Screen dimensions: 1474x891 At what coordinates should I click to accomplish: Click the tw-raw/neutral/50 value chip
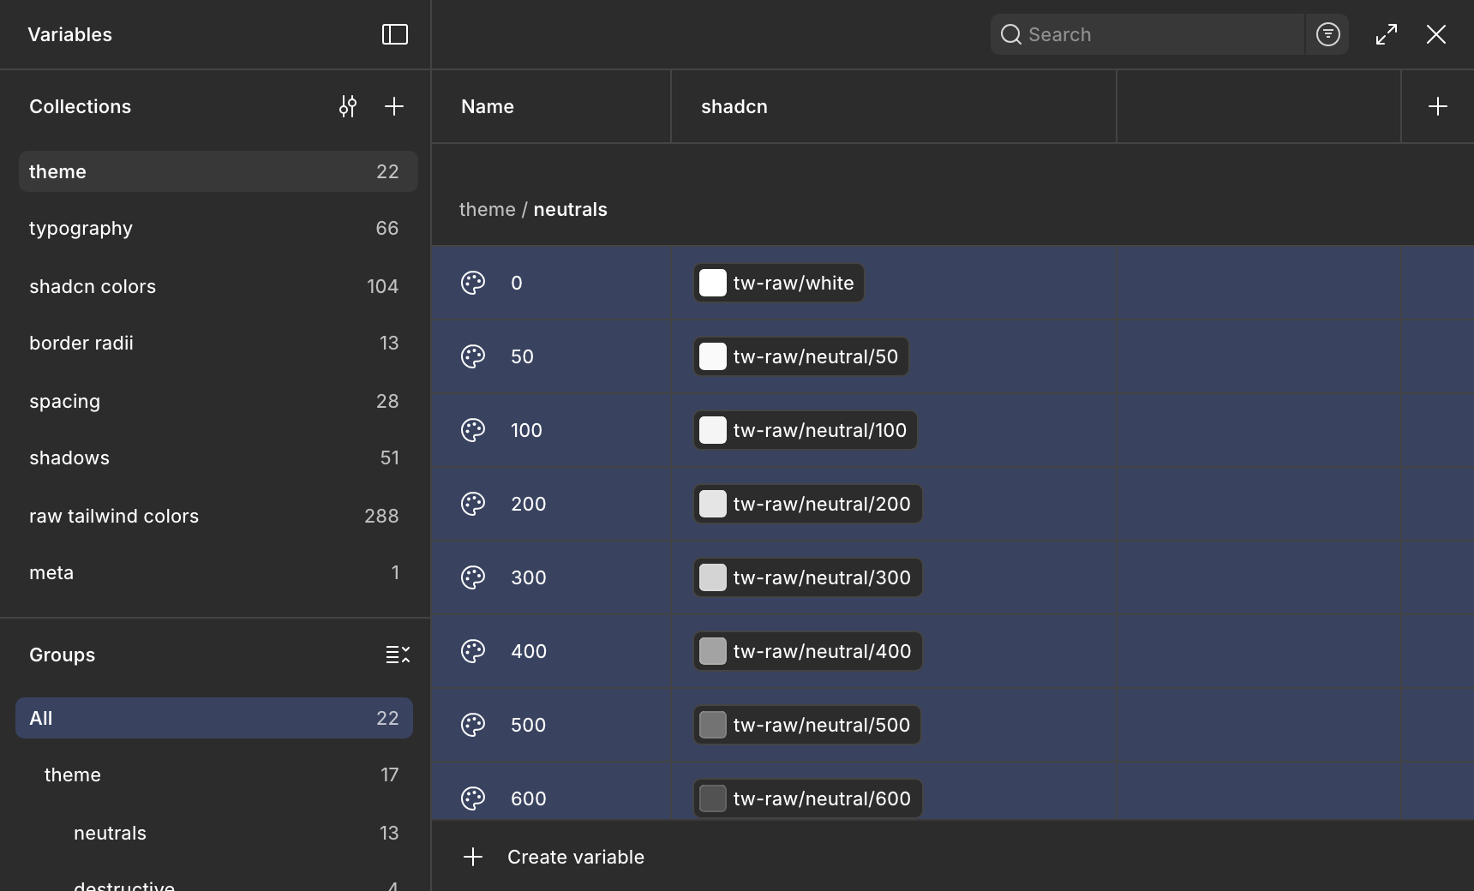801,356
